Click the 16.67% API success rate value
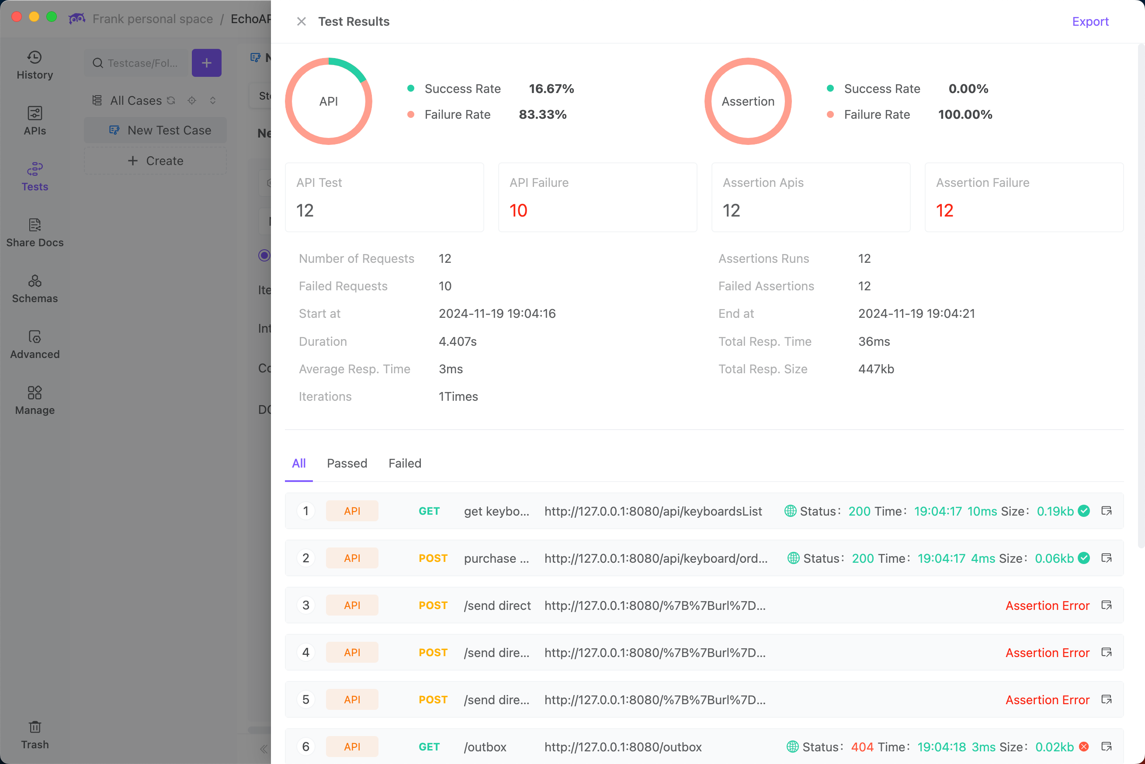 [551, 89]
